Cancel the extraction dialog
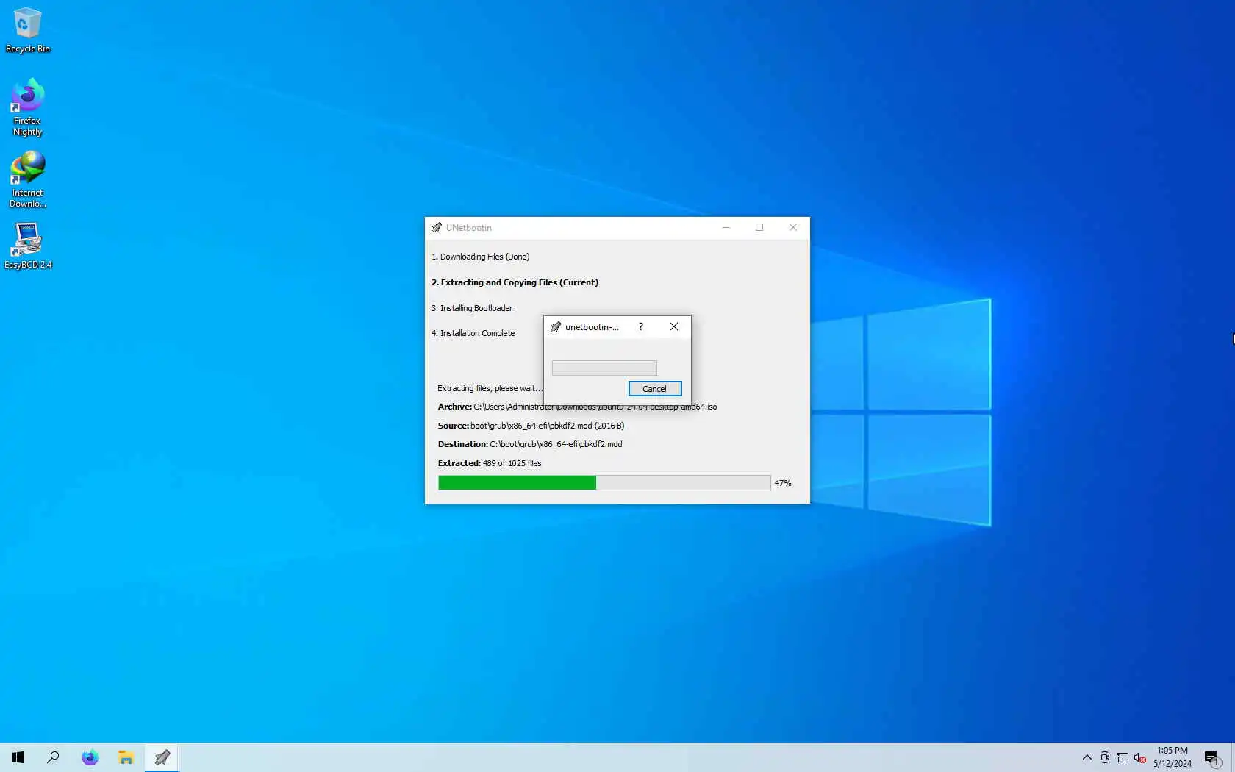 click(x=655, y=389)
